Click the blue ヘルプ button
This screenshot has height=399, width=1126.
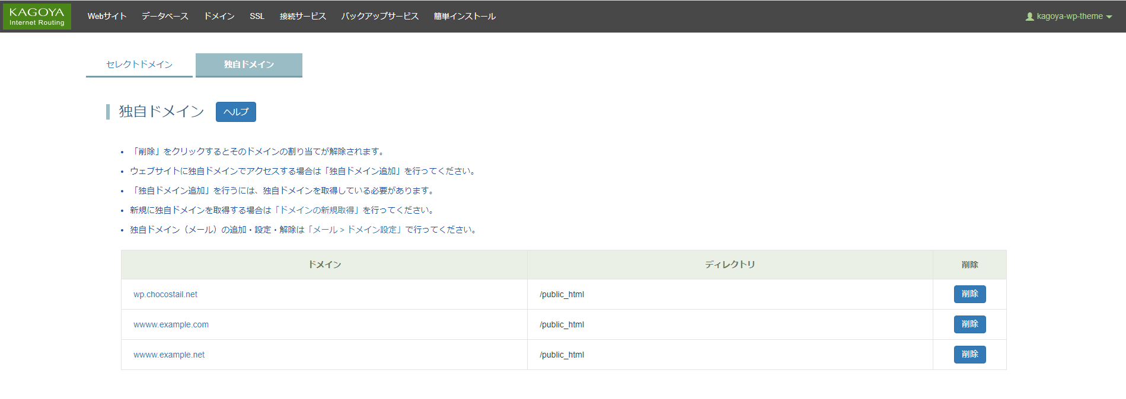point(235,112)
